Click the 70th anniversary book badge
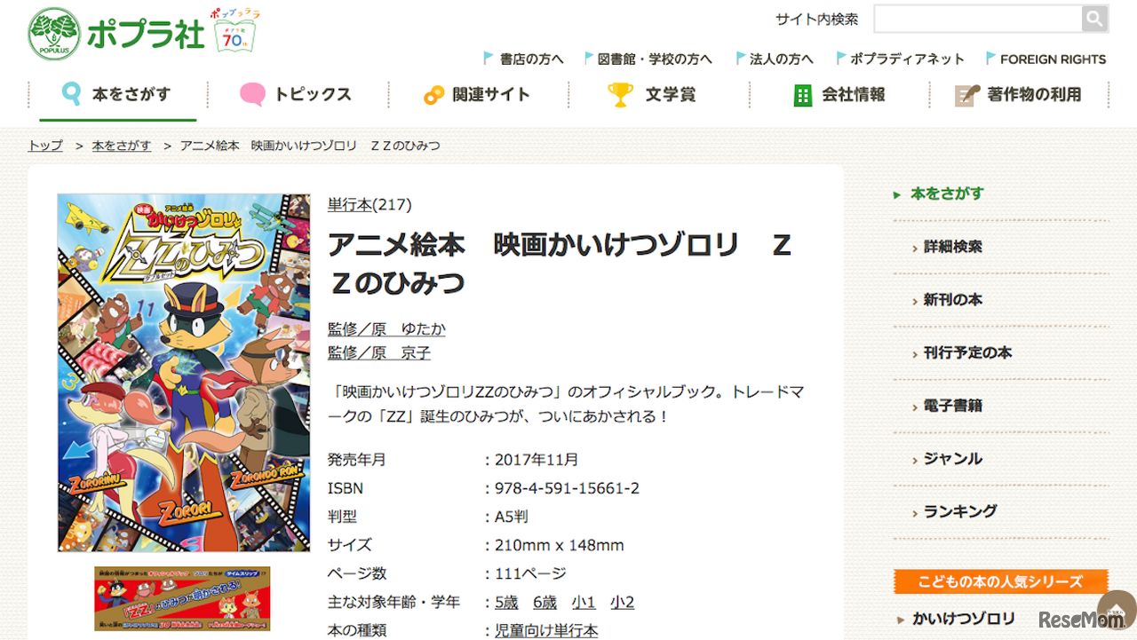 [233, 36]
